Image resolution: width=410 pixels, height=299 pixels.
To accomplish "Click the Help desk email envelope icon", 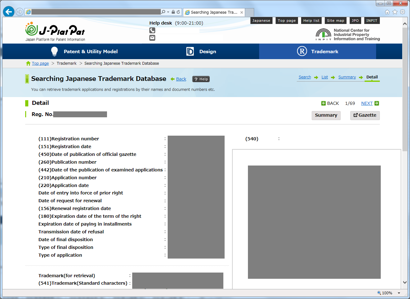I will (152, 38).
